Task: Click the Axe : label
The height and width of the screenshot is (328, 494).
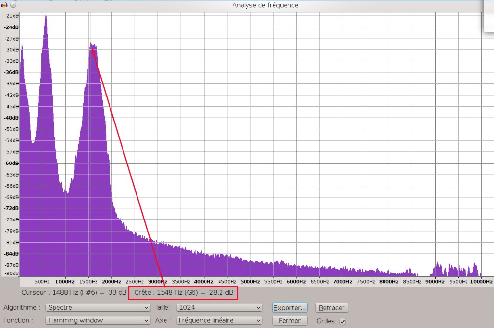Action: pos(163,320)
